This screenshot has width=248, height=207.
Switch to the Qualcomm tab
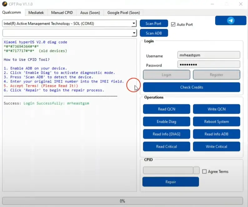(x=11, y=12)
